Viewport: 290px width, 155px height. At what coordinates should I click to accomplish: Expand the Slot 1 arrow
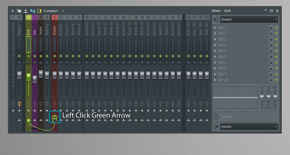click(x=215, y=28)
